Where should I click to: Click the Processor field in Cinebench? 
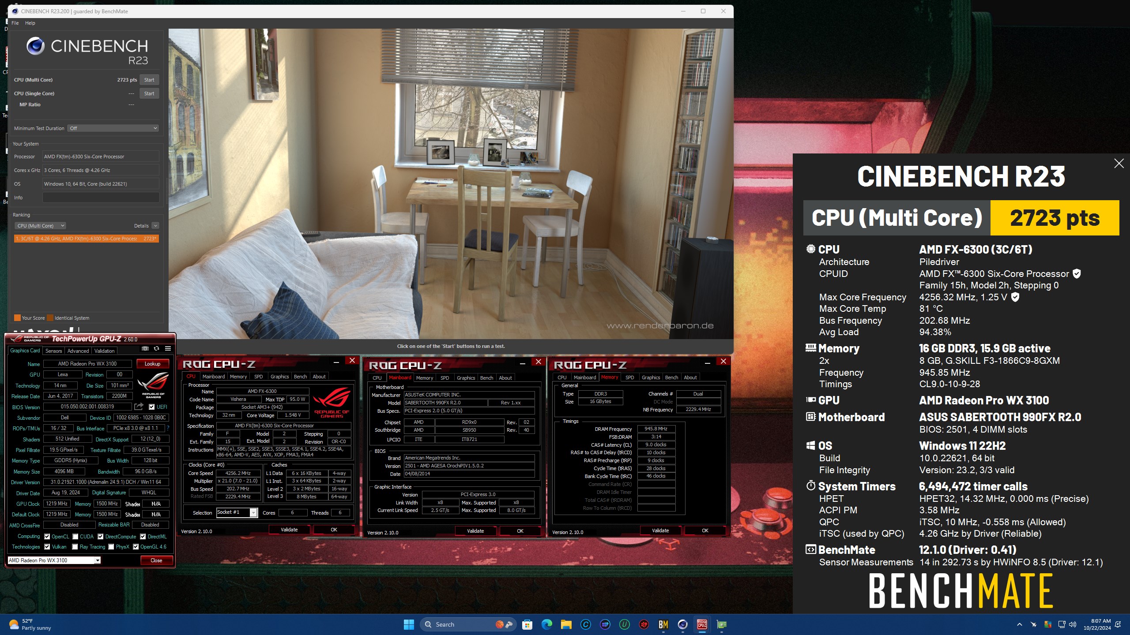tap(101, 157)
